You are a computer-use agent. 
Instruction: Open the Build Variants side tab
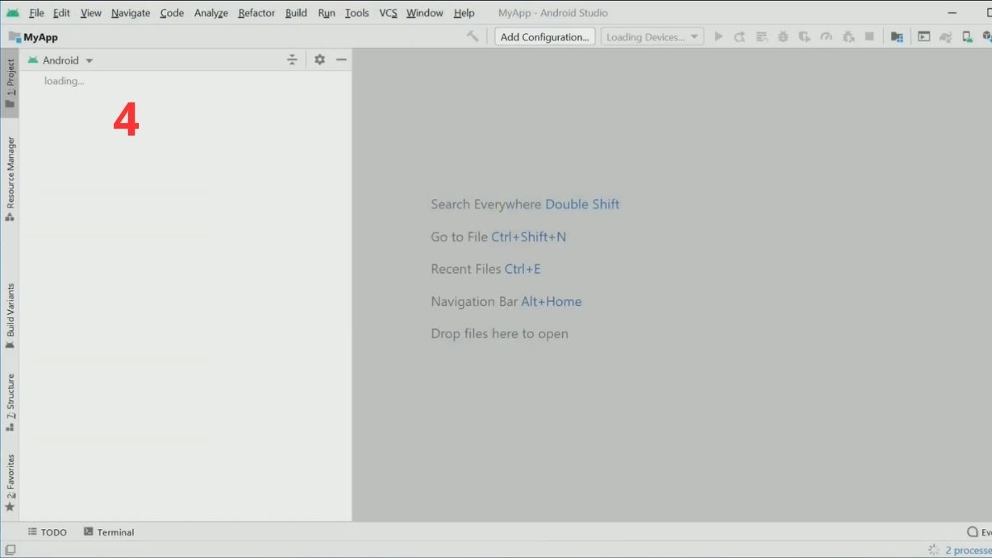click(10, 315)
